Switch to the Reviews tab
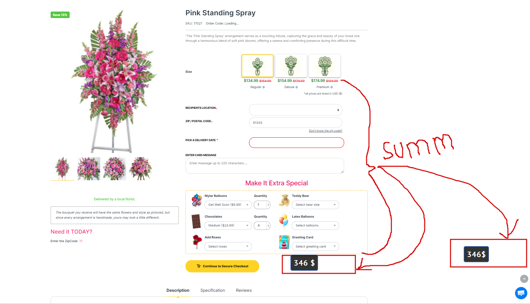Image resolution: width=530 pixels, height=304 pixels. [244, 290]
